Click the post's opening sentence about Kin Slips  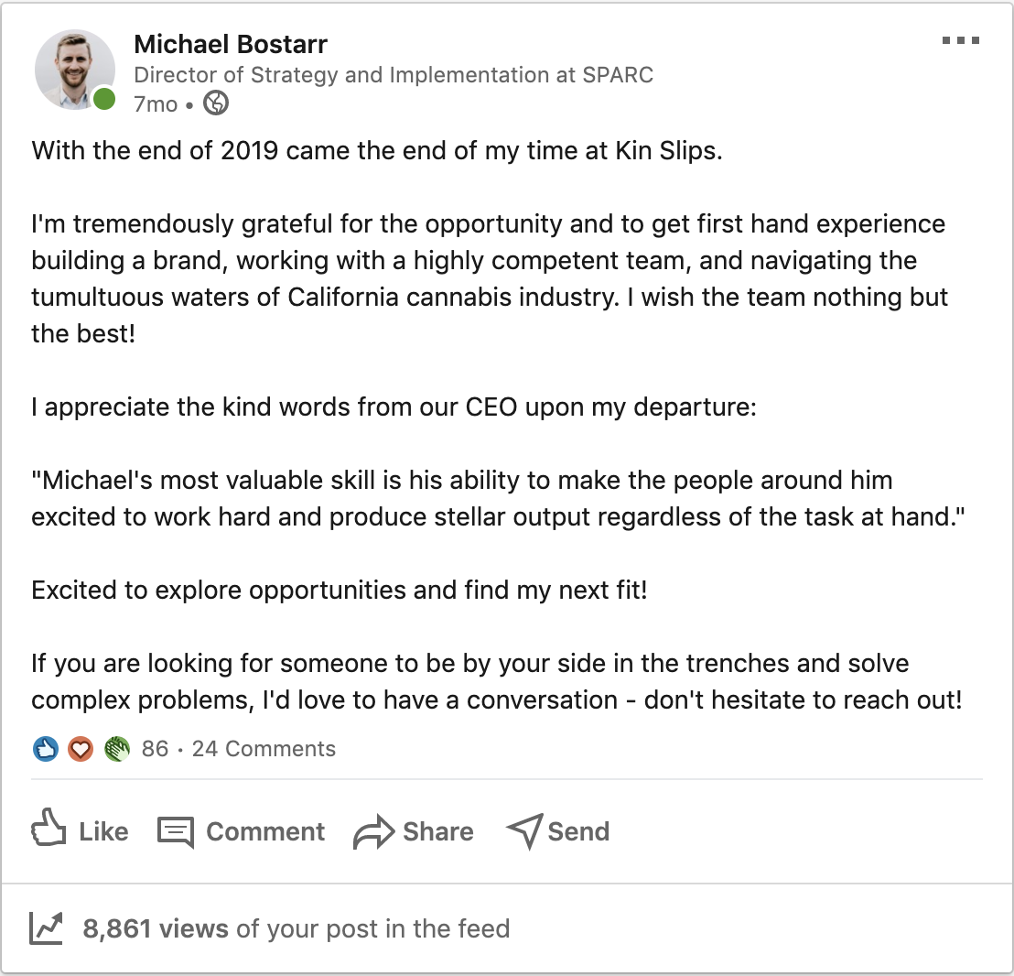[377, 150]
